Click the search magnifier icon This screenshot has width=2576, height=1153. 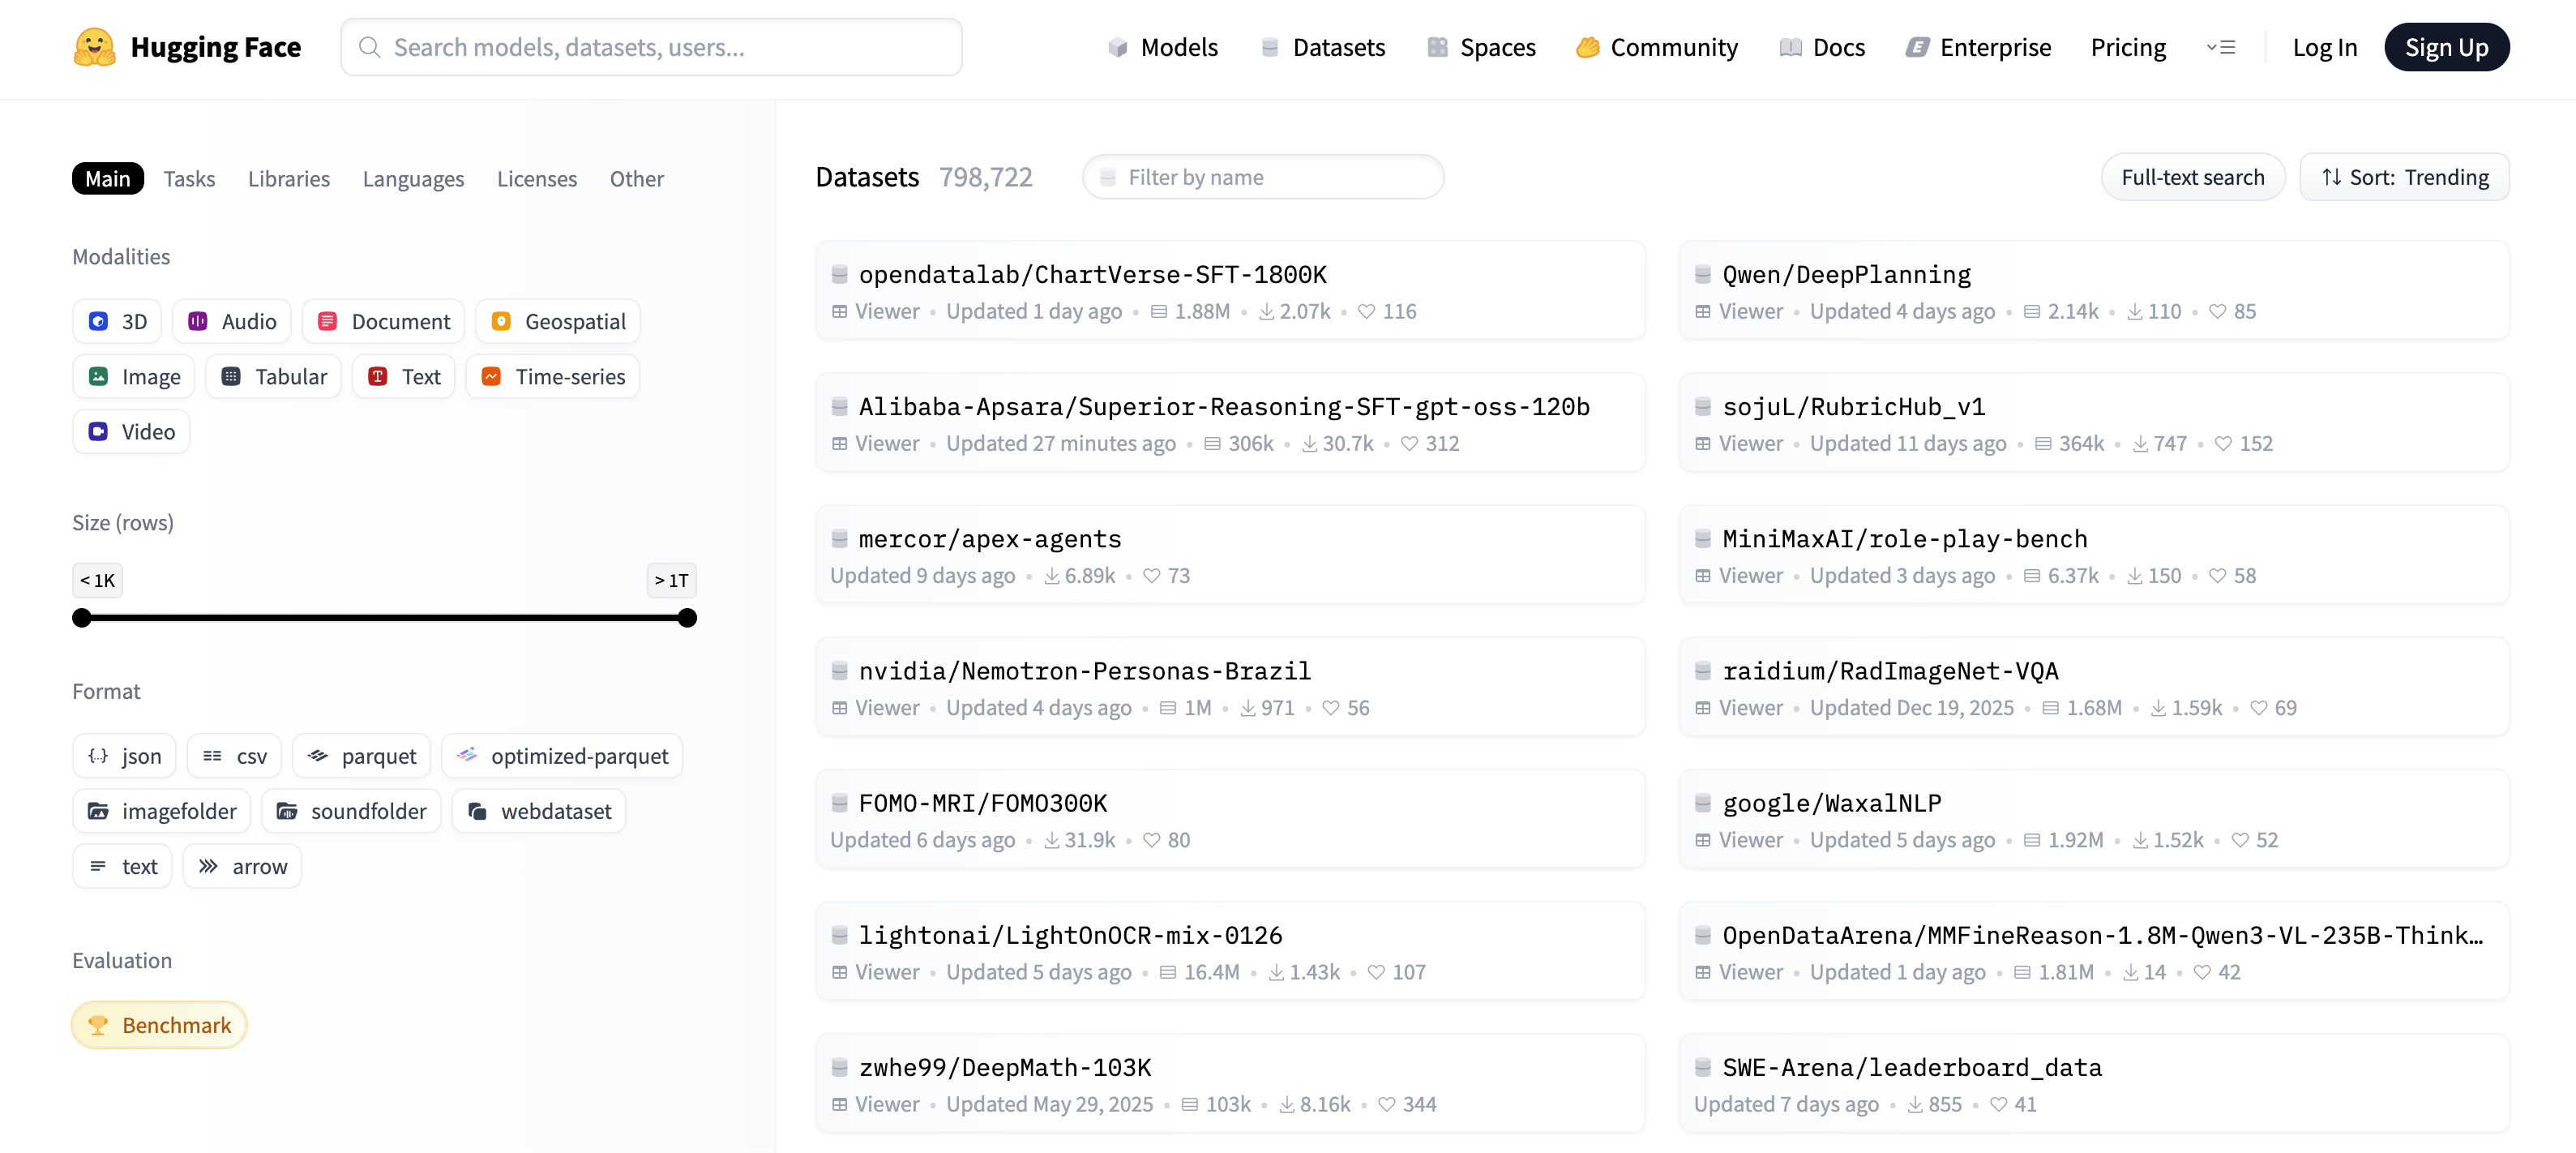369,47
